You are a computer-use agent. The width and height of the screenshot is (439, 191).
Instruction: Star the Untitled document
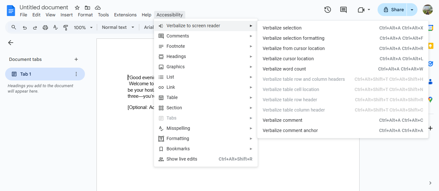77,8
